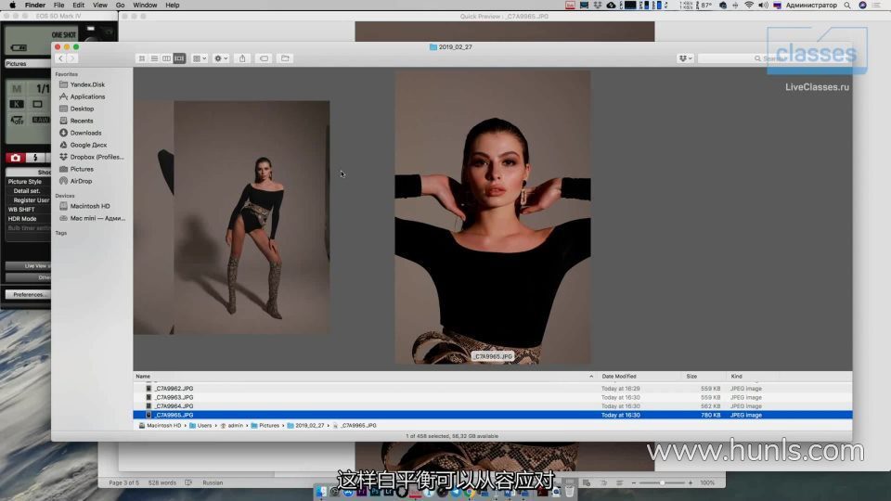Select file _C7A9962.JPG in the list
Image resolution: width=891 pixels, height=501 pixels.
click(x=493, y=389)
